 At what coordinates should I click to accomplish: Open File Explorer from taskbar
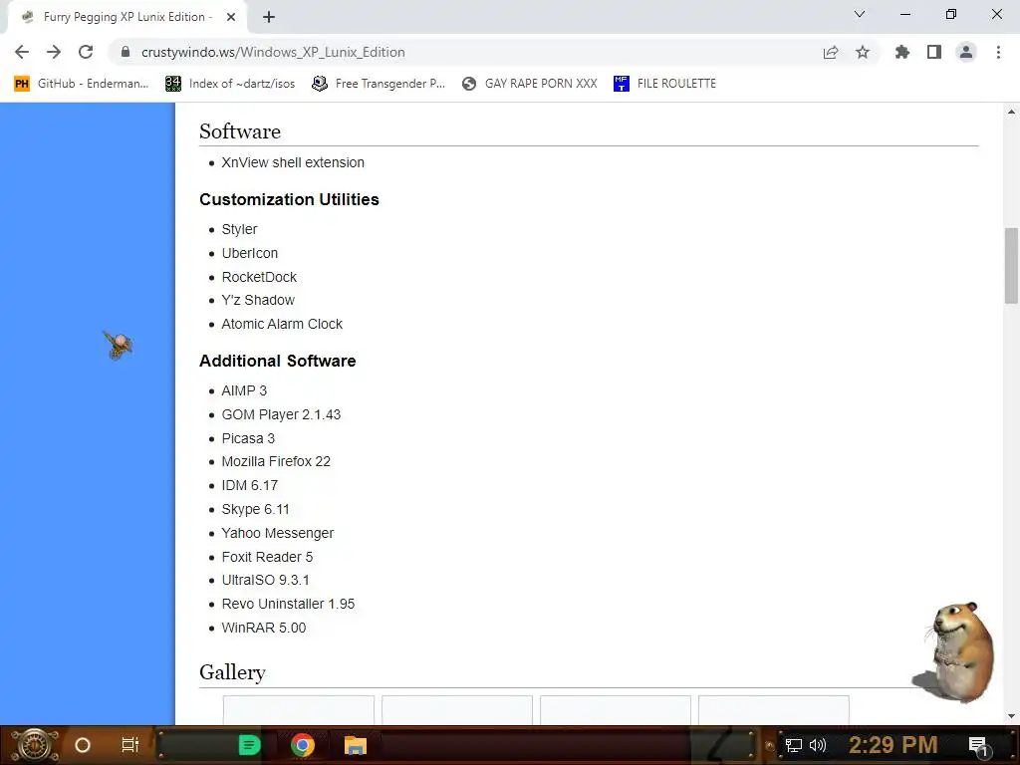(356, 745)
